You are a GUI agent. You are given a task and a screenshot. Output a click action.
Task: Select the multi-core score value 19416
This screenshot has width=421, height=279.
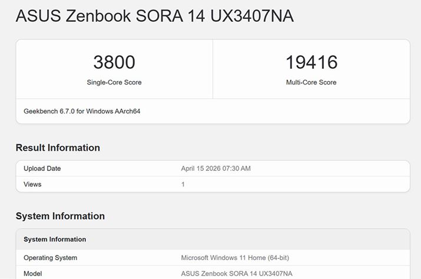311,62
